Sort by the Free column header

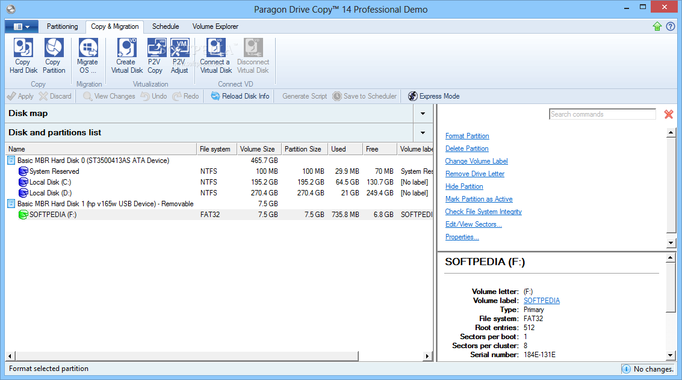(380, 149)
